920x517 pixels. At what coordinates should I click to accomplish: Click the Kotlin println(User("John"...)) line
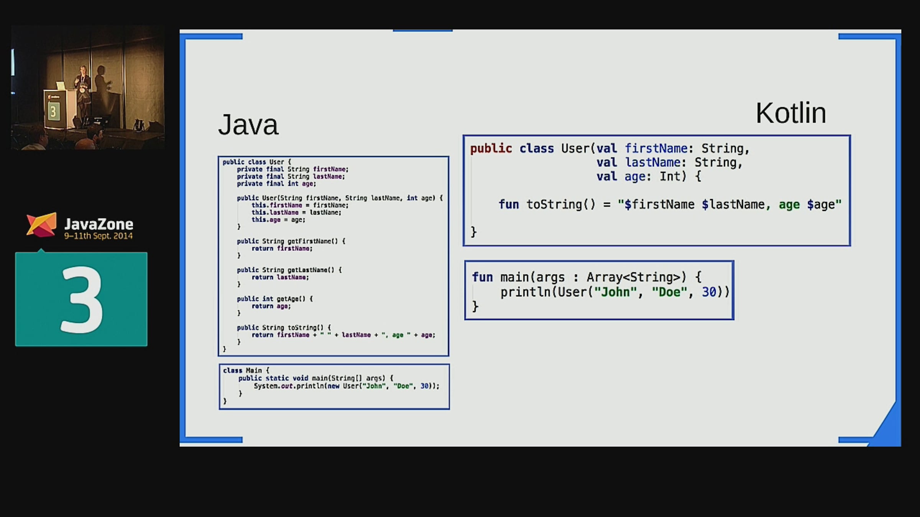pyautogui.click(x=615, y=292)
